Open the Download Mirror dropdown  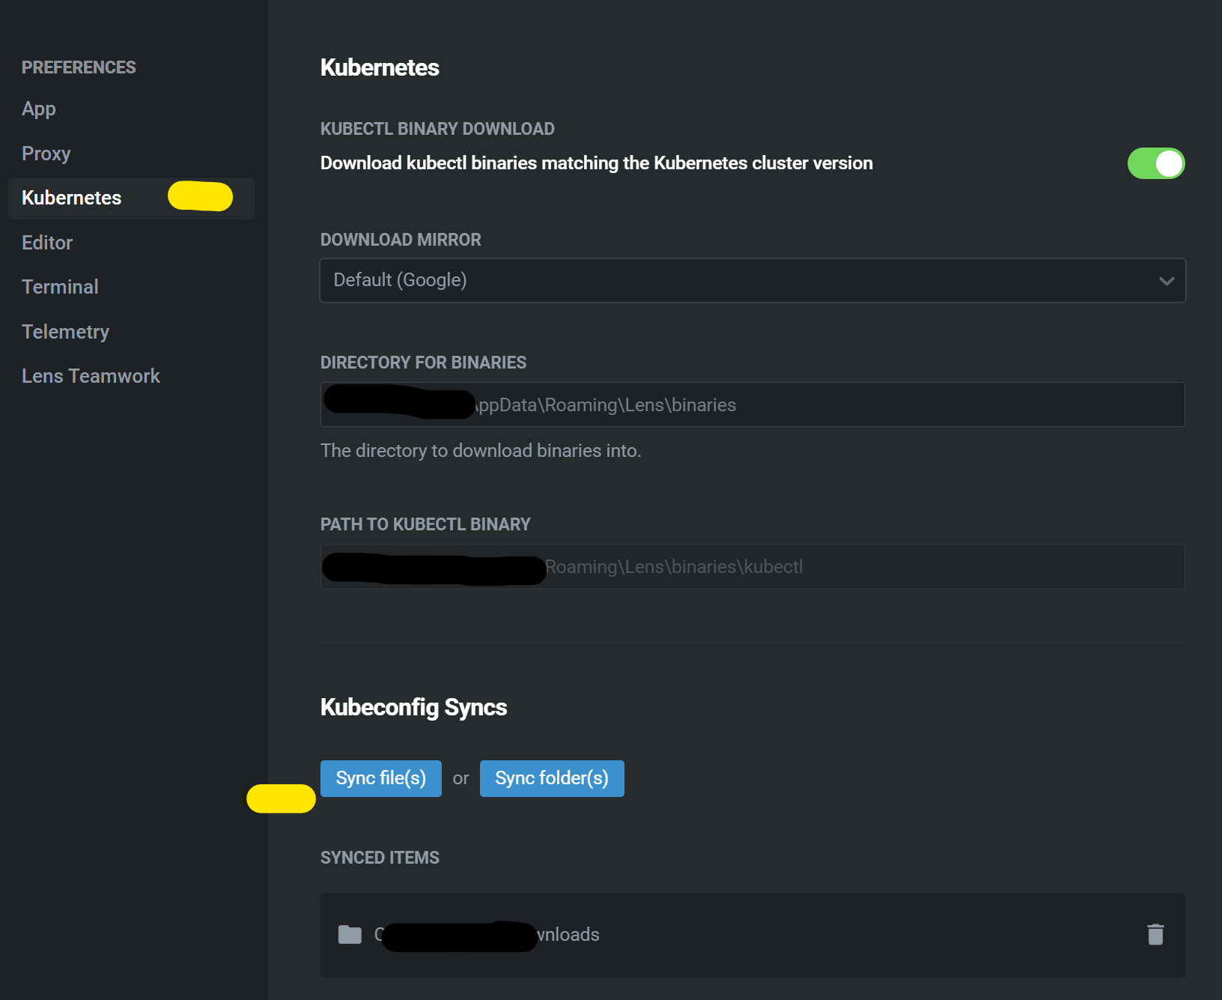click(x=753, y=280)
